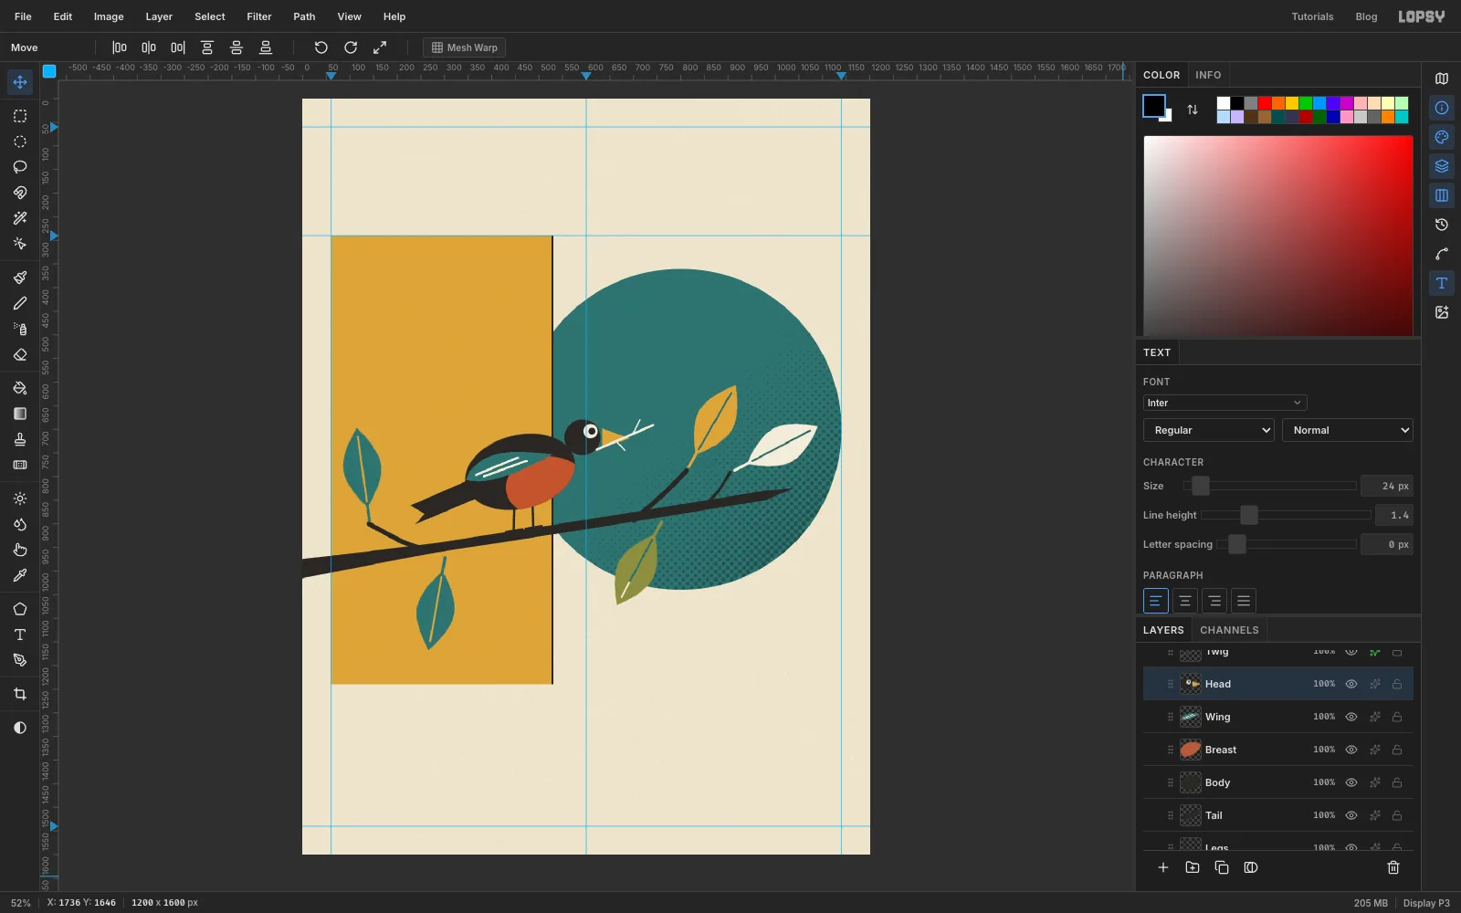Open the history panel icon

pos(1442,225)
